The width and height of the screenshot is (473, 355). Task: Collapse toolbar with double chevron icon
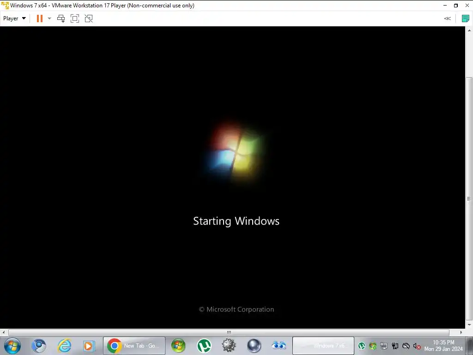(447, 18)
